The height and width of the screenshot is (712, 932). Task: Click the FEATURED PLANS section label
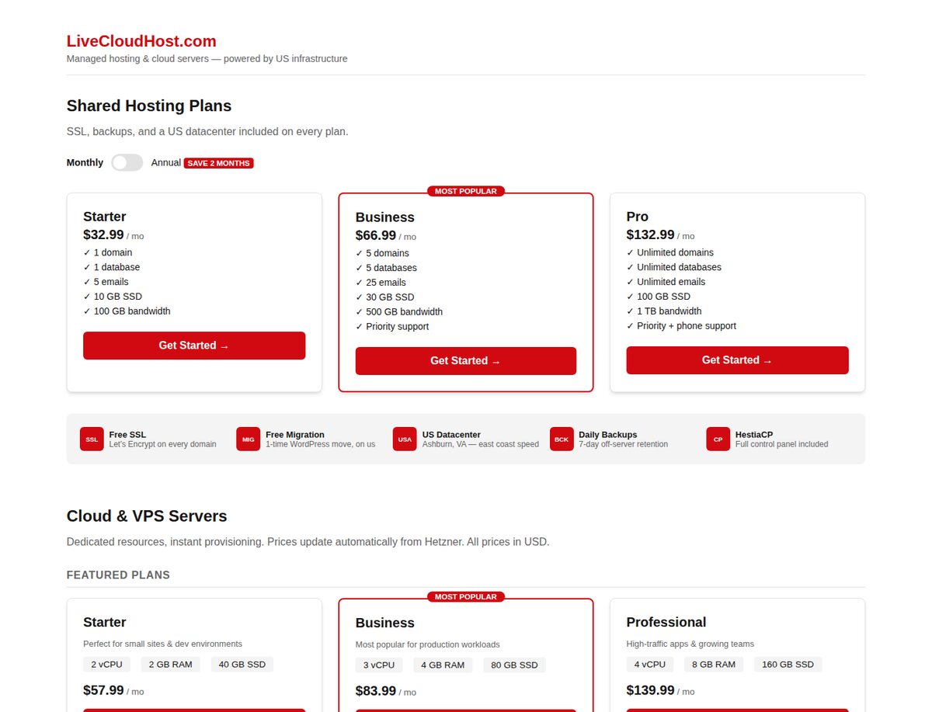click(x=118, y=575)
